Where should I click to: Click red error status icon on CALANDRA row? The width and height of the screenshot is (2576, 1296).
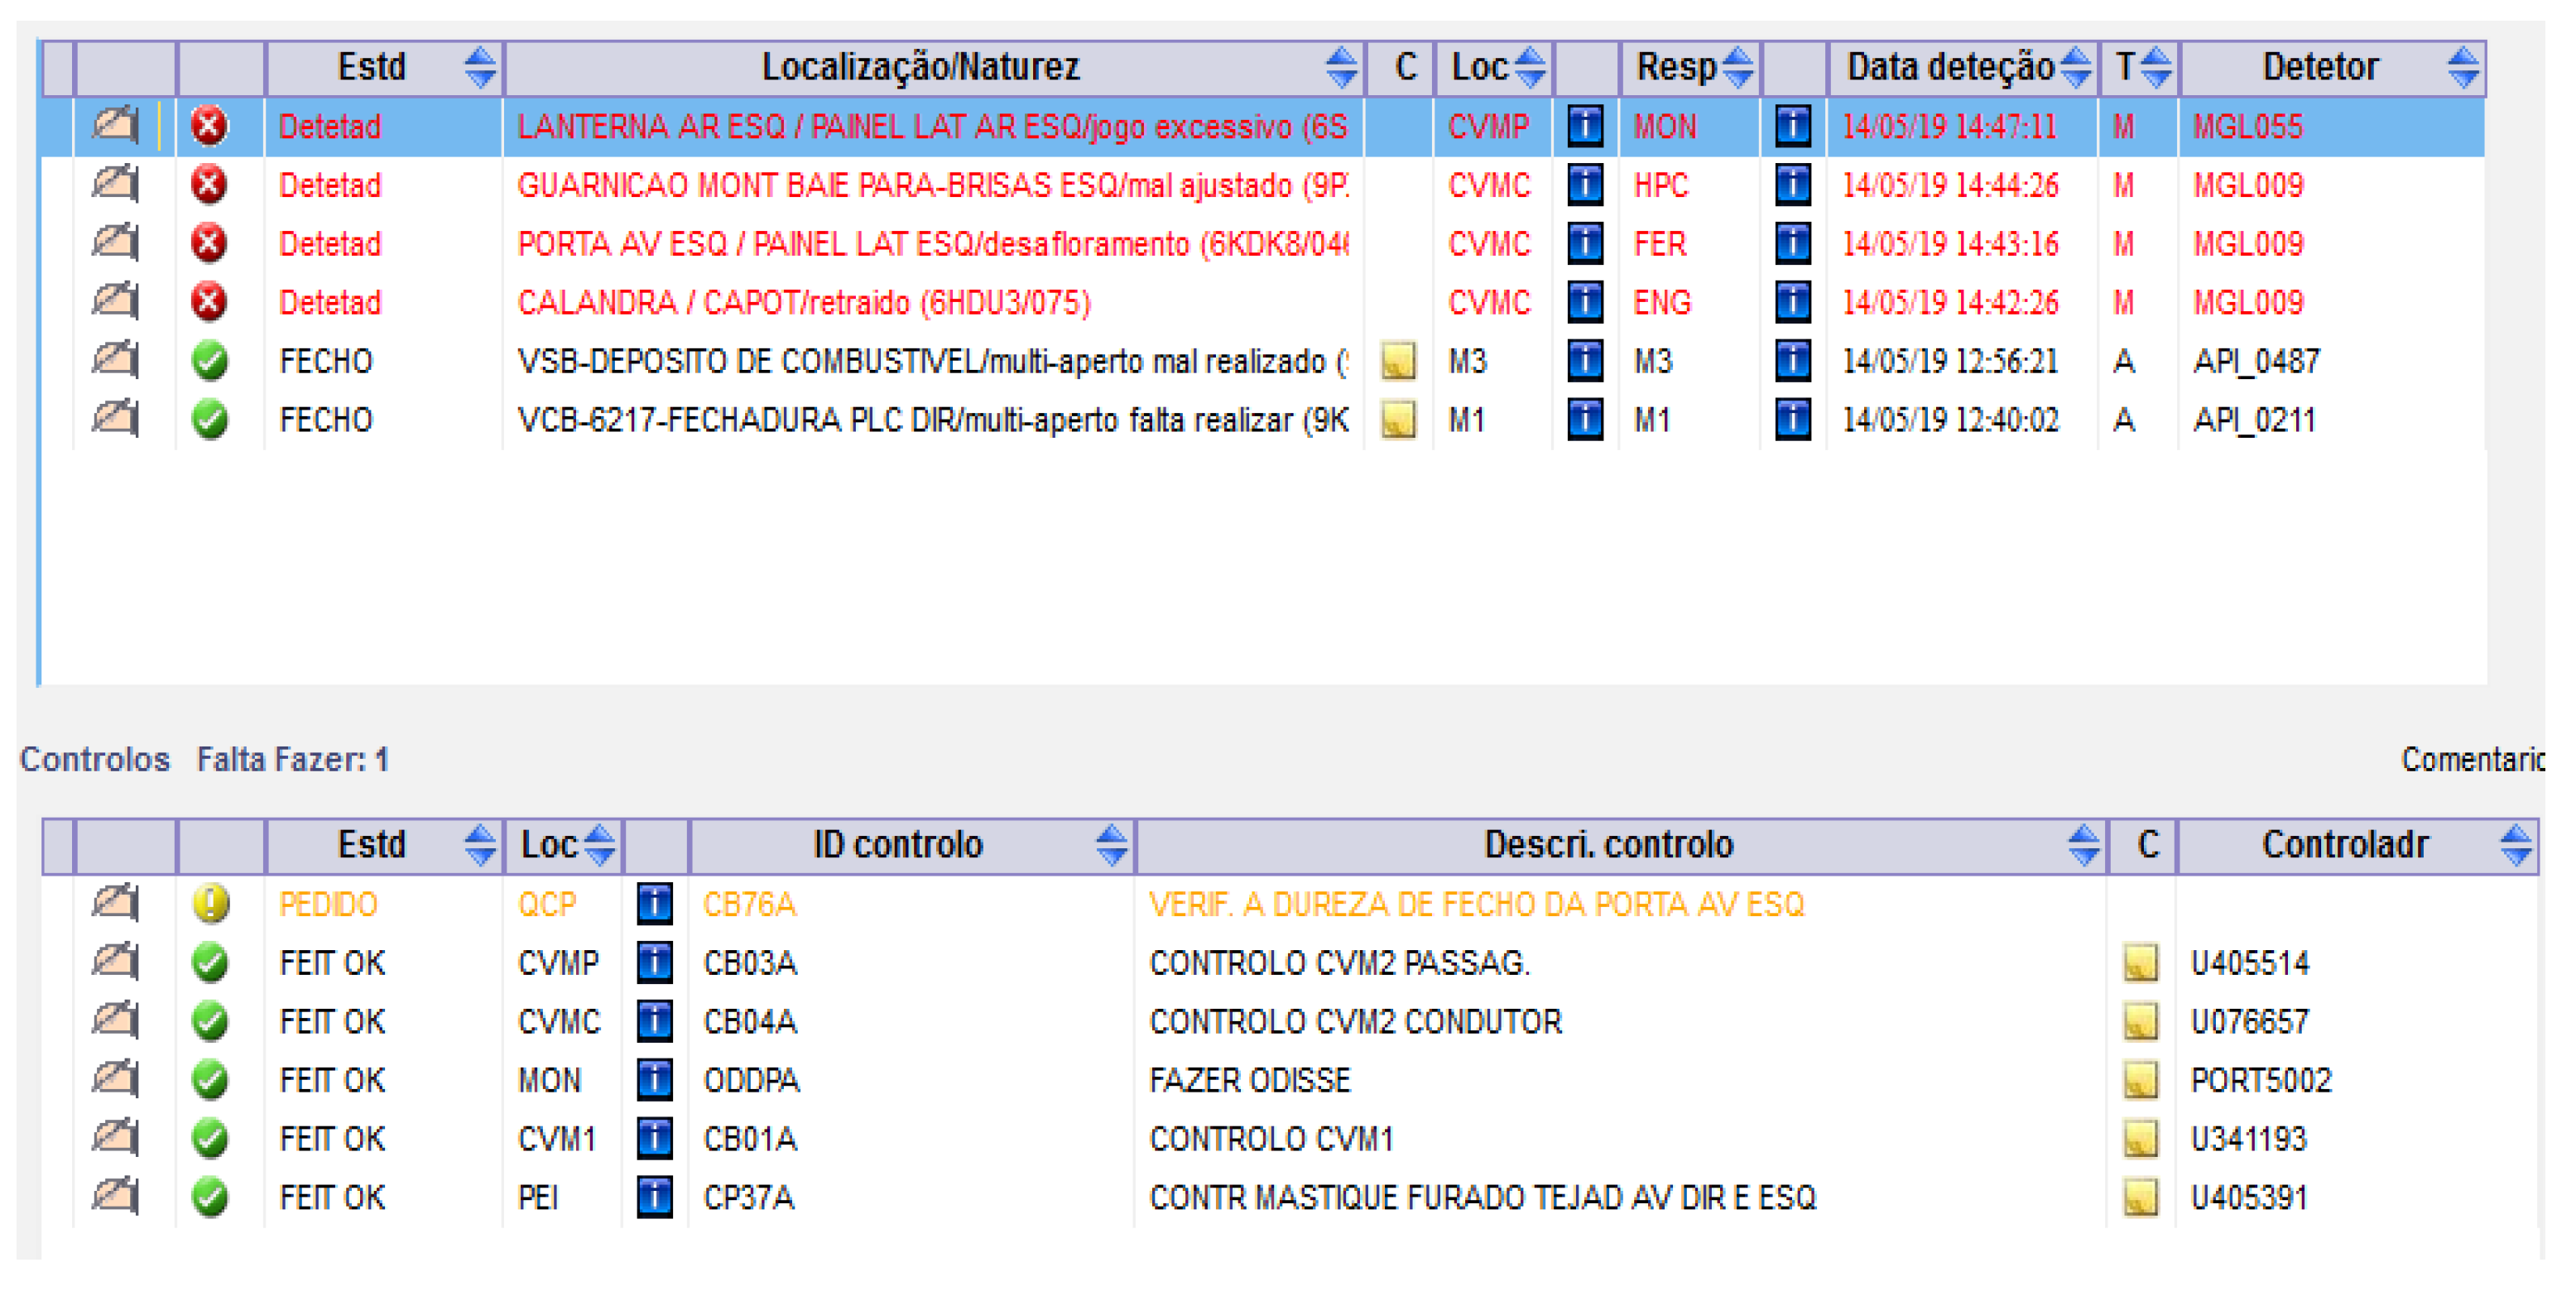tap(209, 302)
